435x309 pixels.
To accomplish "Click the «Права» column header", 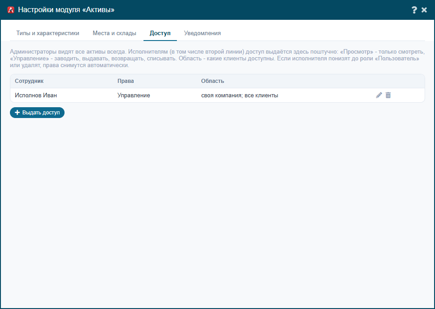I will point(126,81).
